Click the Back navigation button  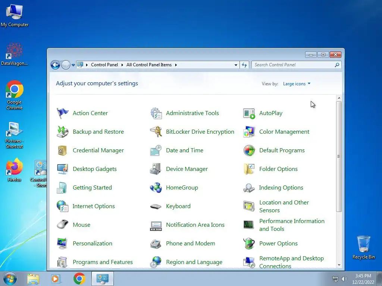point(55,65)
